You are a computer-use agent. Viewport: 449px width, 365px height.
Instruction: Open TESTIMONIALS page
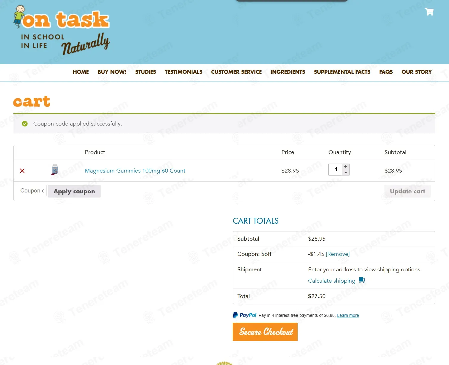click(184, 72)
